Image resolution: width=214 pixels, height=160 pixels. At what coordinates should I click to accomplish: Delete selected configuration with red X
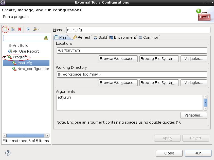20,29
